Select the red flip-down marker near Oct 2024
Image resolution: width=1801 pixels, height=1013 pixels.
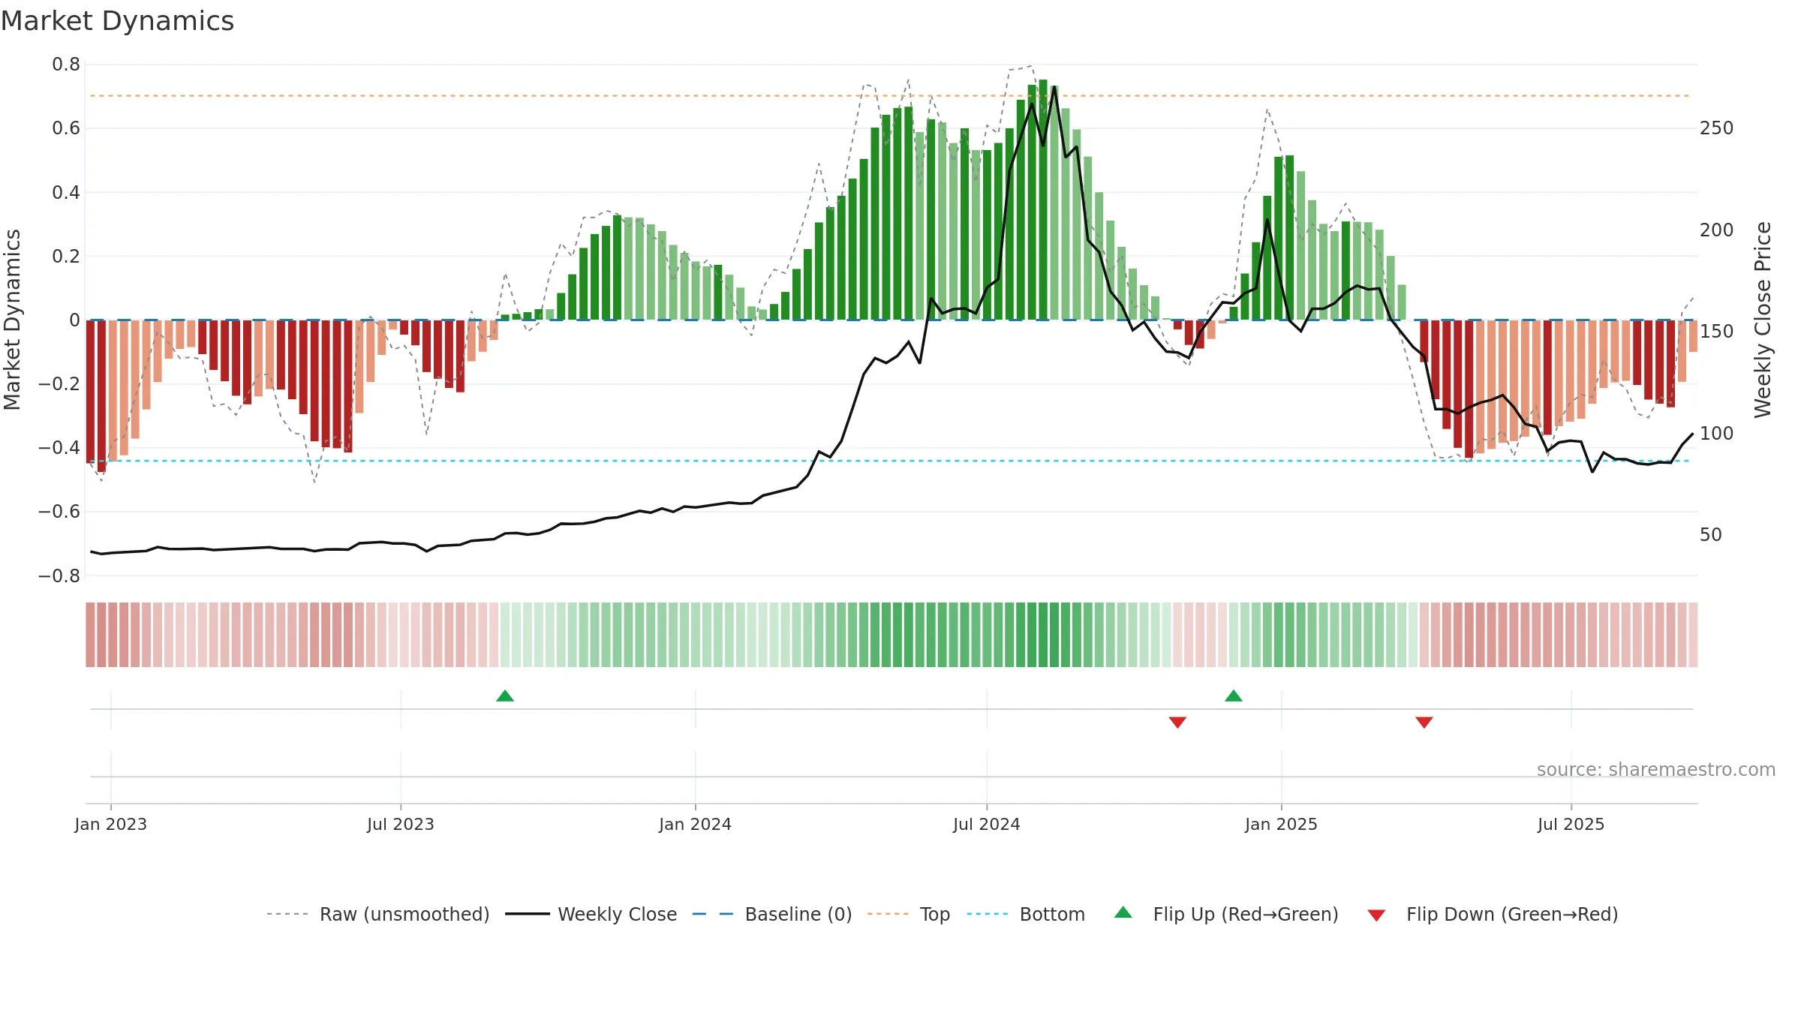(x=1177, y=722)
